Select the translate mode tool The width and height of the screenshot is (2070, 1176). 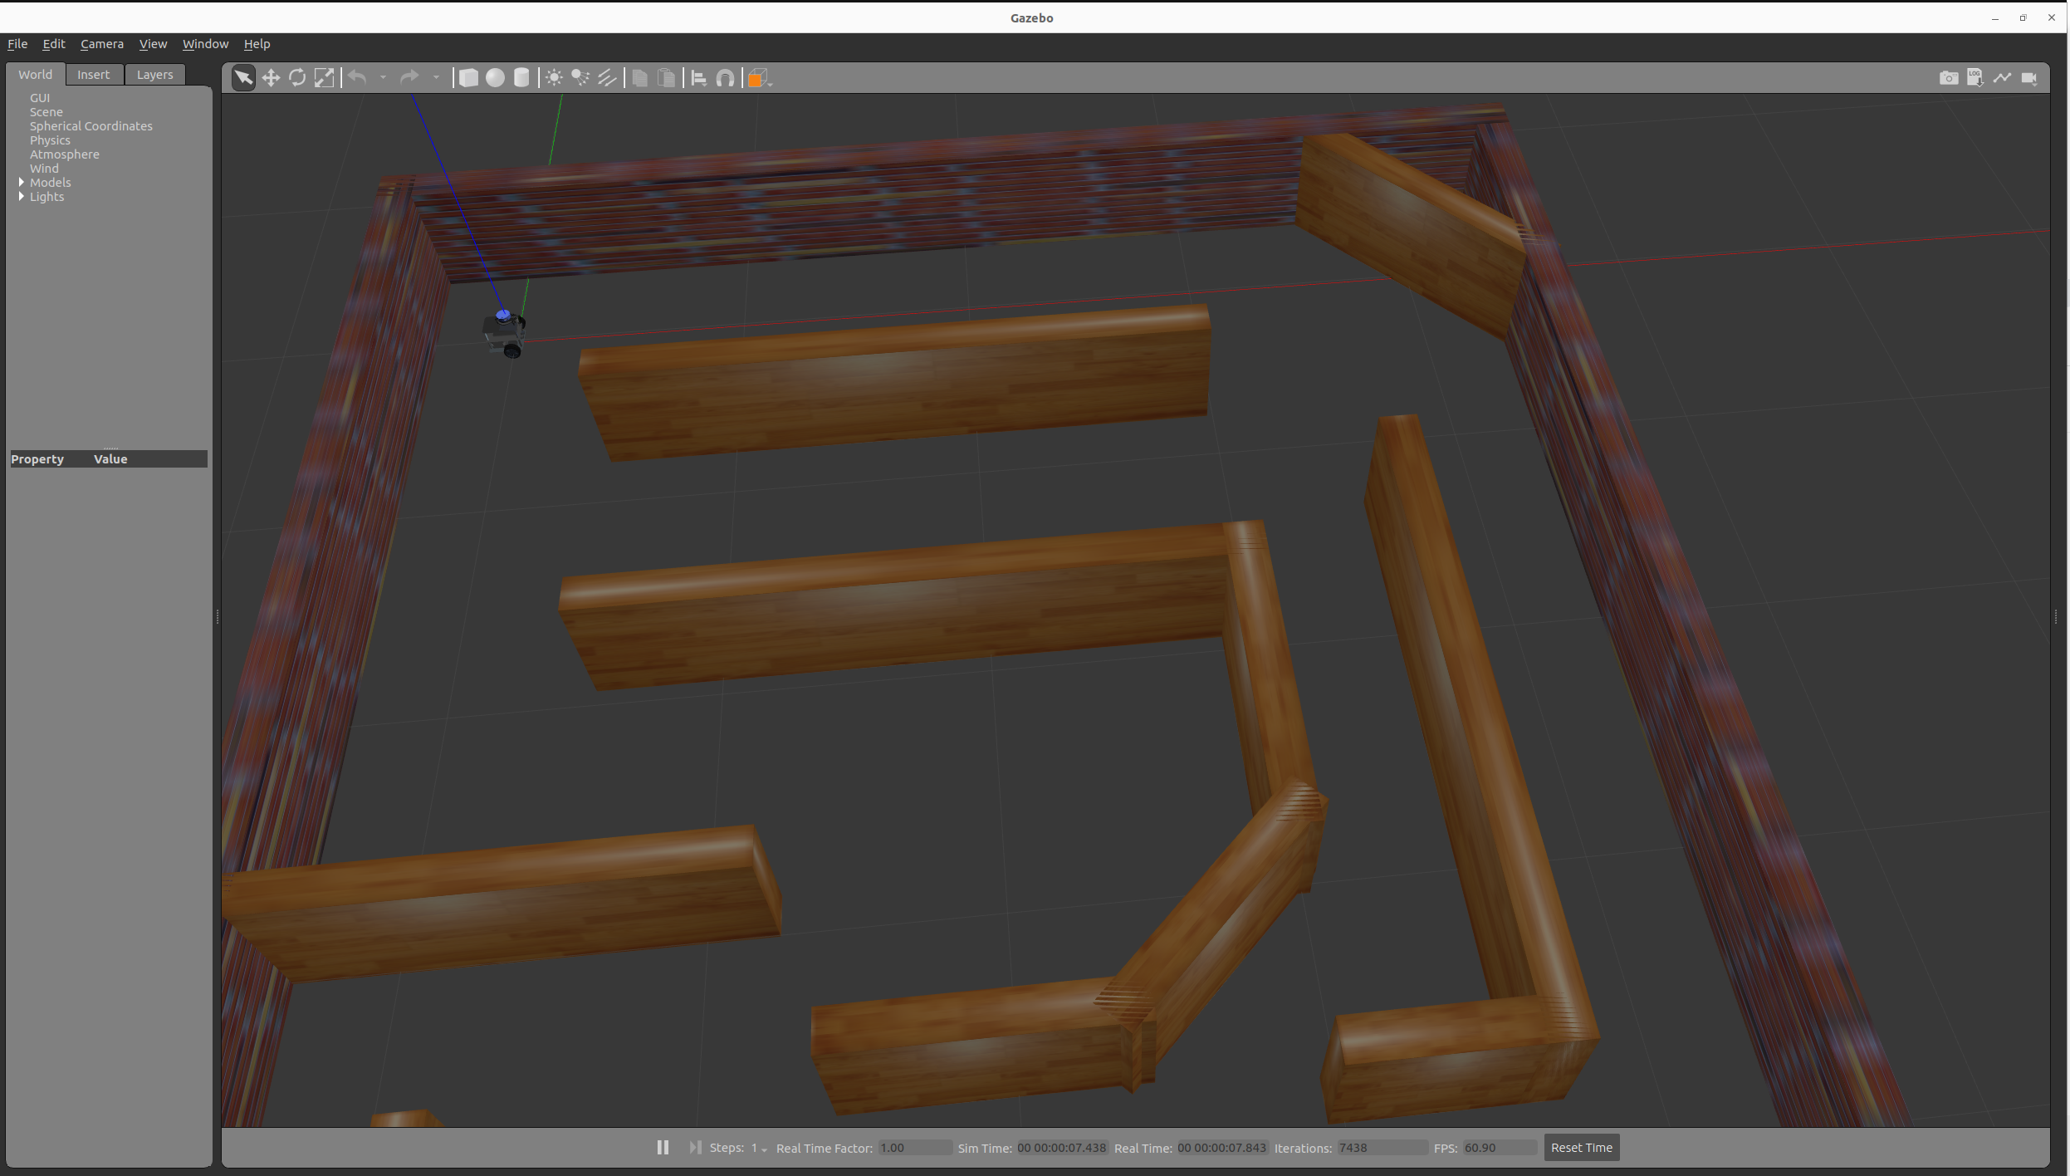[x=271, y=78]
